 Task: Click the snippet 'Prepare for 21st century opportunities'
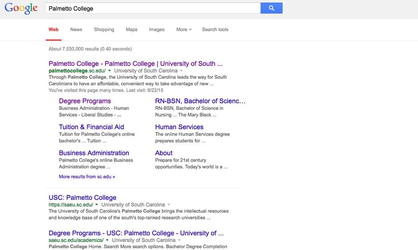[x=191, y=163]
